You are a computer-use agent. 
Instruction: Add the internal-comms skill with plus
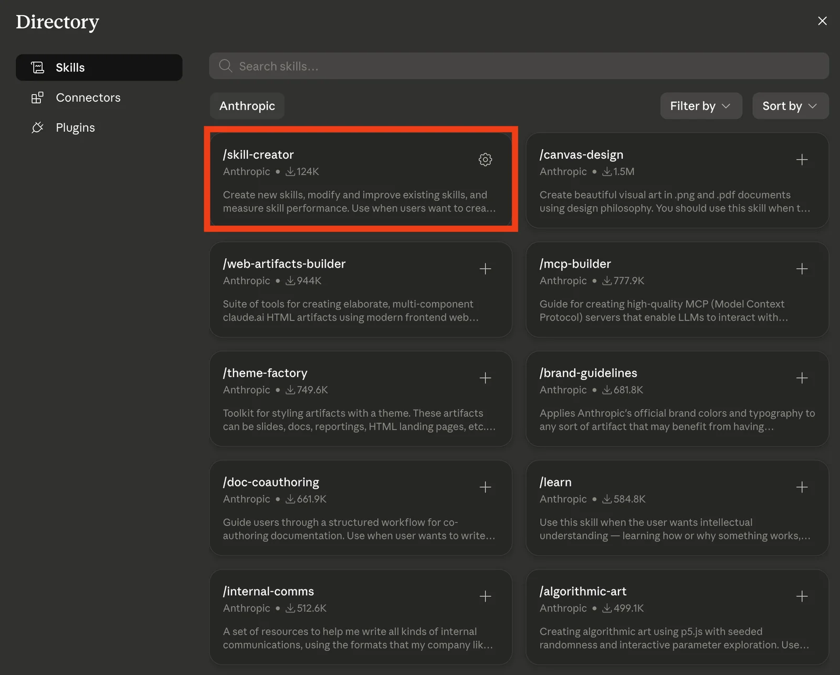pyautogui.click(x=485, y=596)
